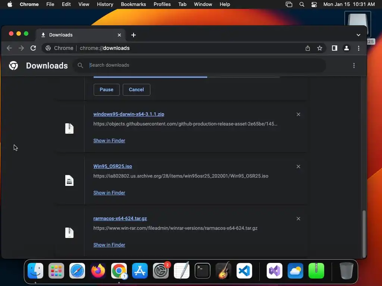Image resolution: width=382 pixels, height=286 pixels.
Task: Click the Forward navigation arrow
Action: coord(21,48)
